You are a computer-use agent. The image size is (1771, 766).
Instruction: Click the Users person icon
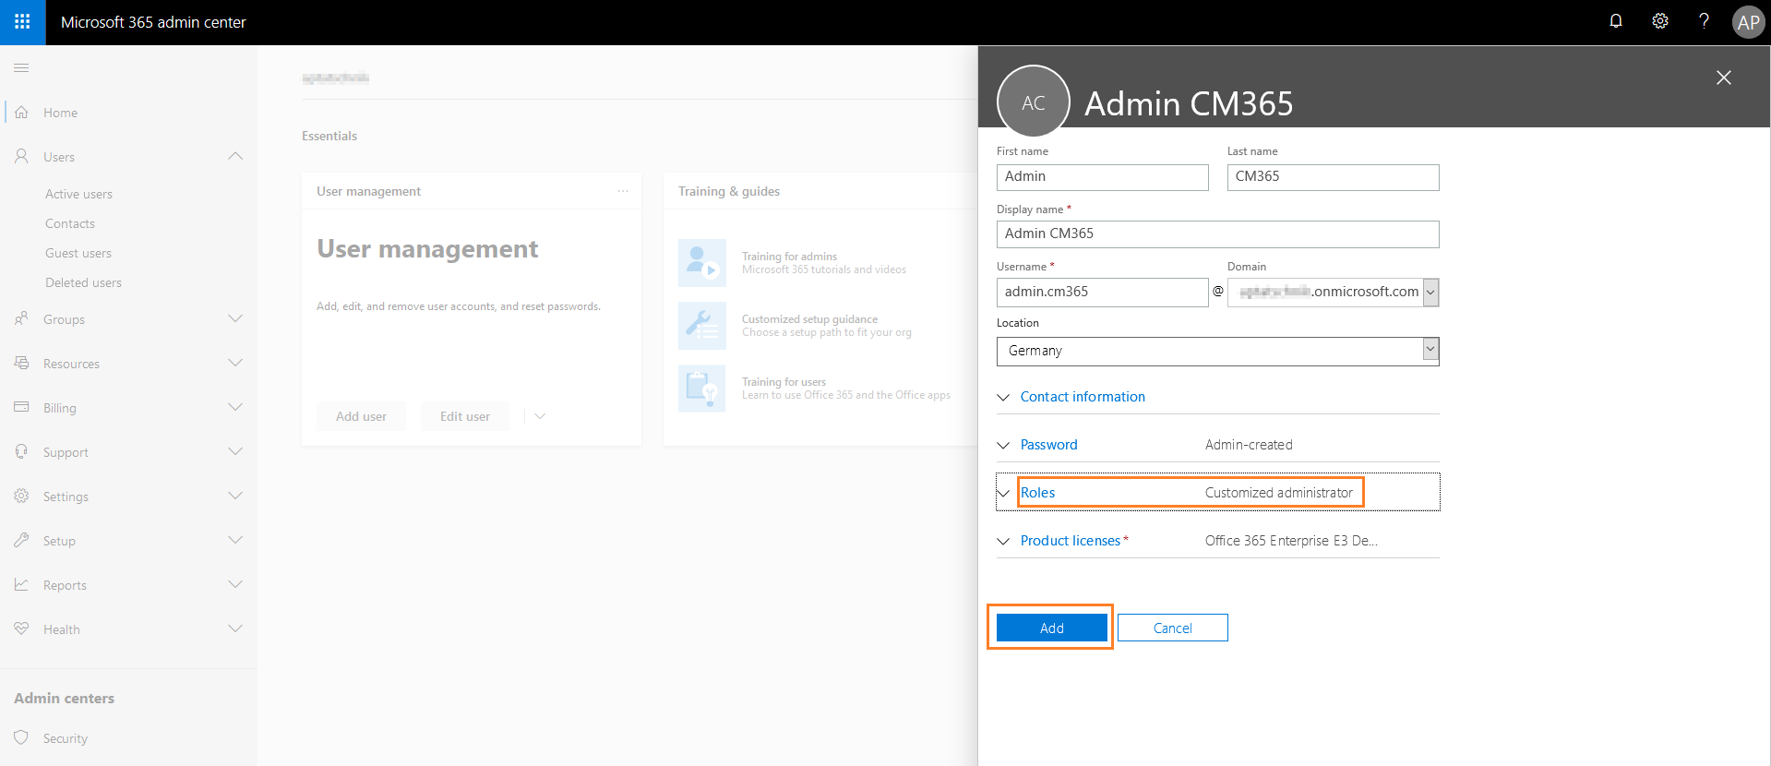pos(21,156)
